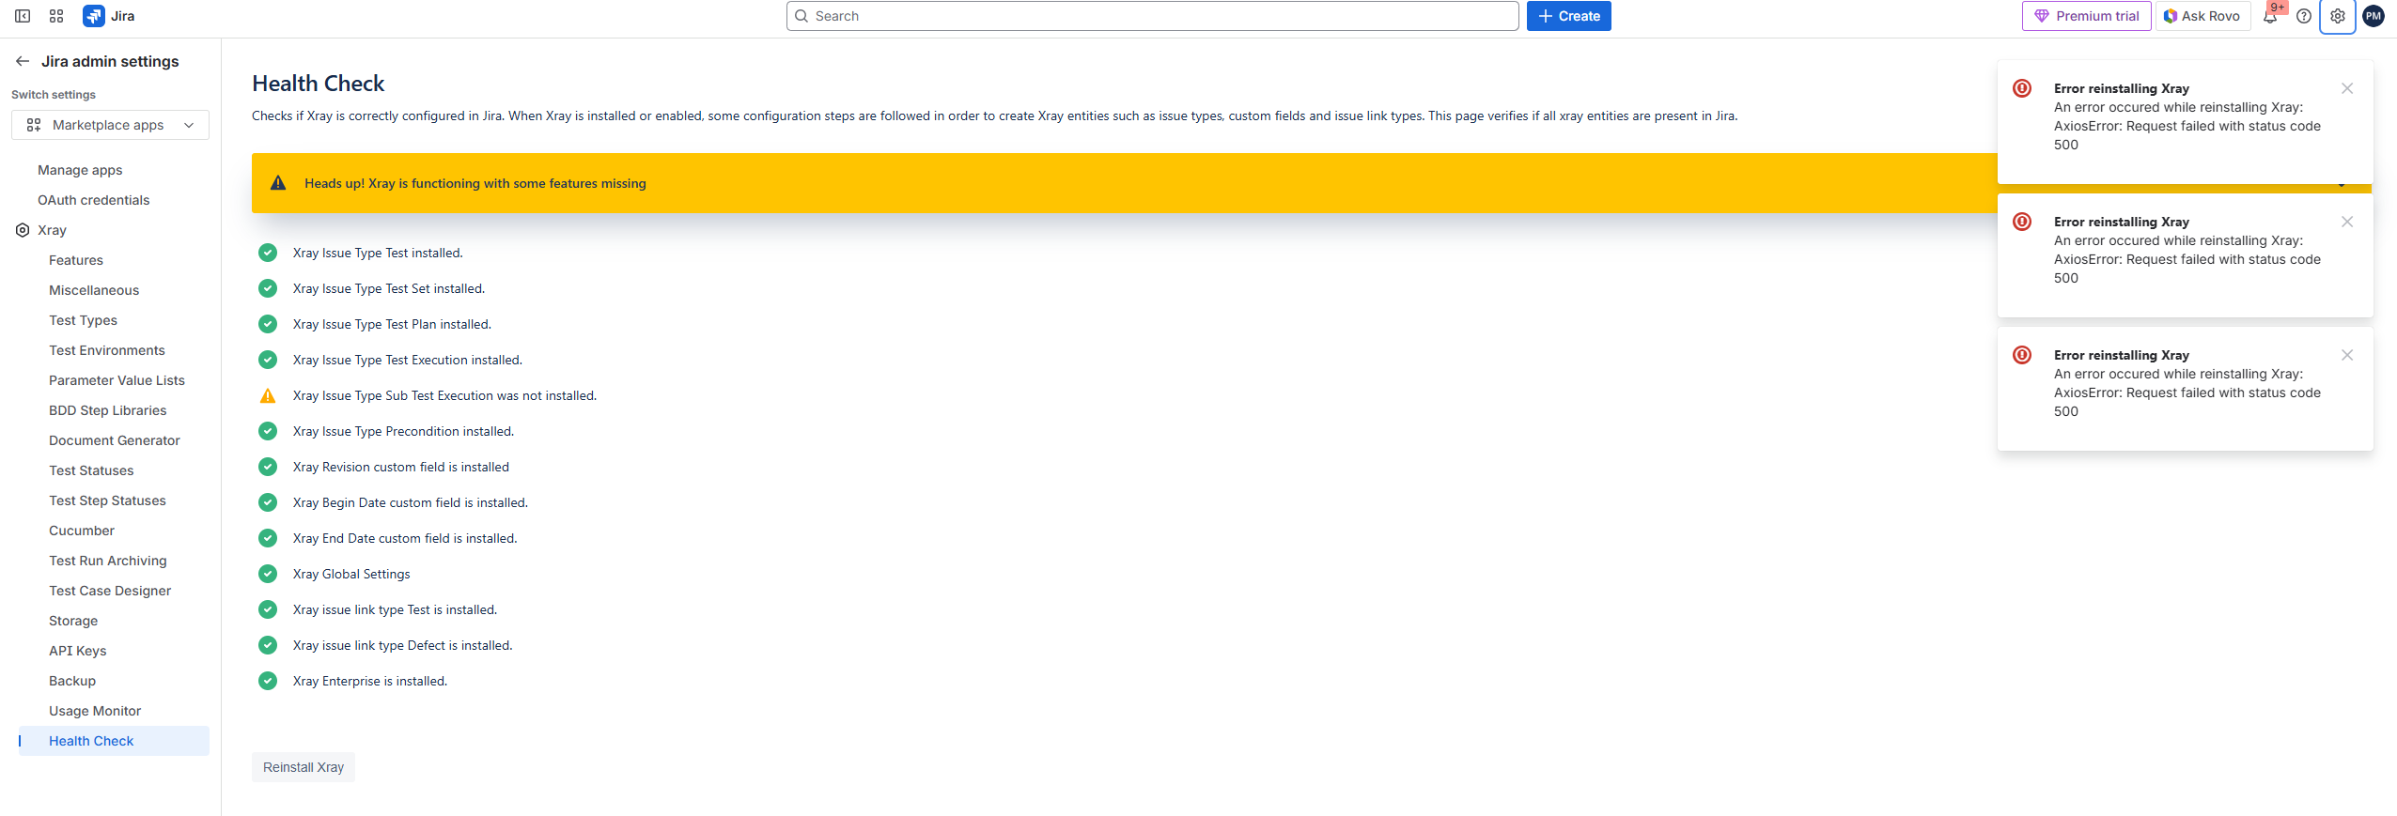Dismiss the first Error reinstalling Xray notification
The width and height of the screenshot is (2397, 816).
pyautogui.click(x=2347, y=88)
